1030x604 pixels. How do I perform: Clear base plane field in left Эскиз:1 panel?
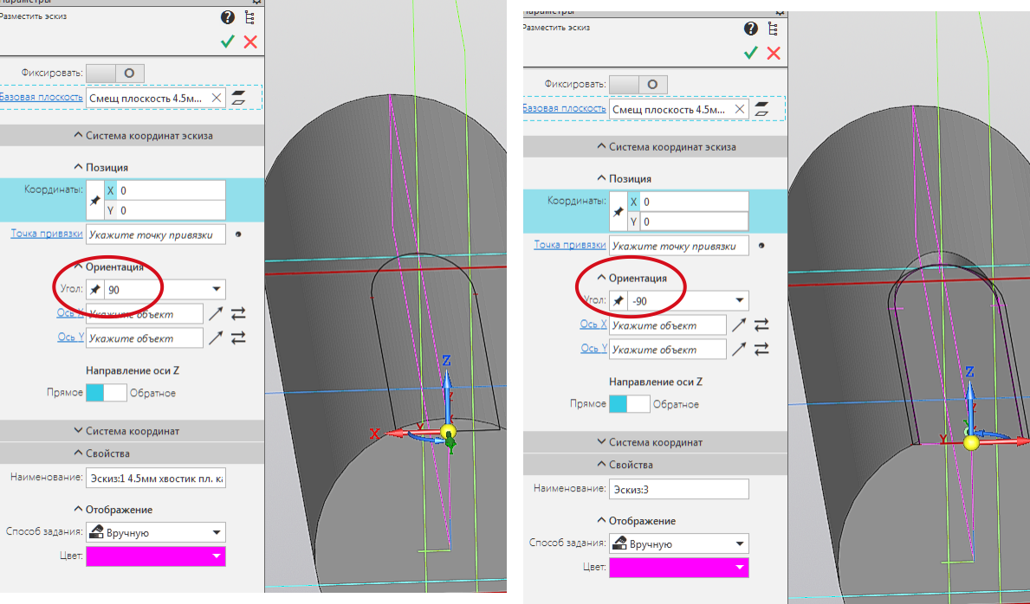pos(216,98)
